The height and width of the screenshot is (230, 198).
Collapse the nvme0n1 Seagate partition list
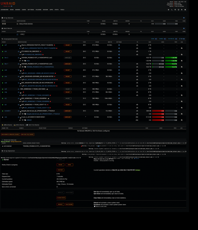pyautogui.click(x=21, y=112)
